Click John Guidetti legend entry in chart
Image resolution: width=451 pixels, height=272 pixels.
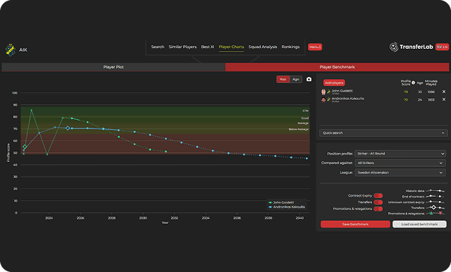(281, 203)
